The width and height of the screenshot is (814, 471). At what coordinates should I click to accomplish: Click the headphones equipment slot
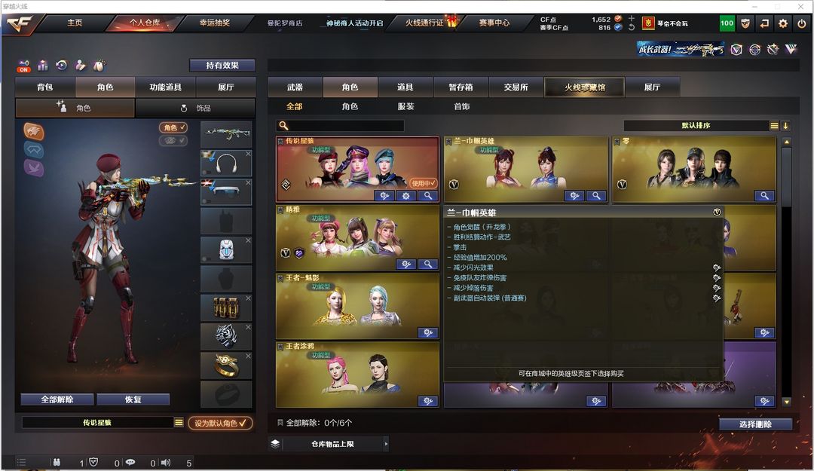point(226,164)
